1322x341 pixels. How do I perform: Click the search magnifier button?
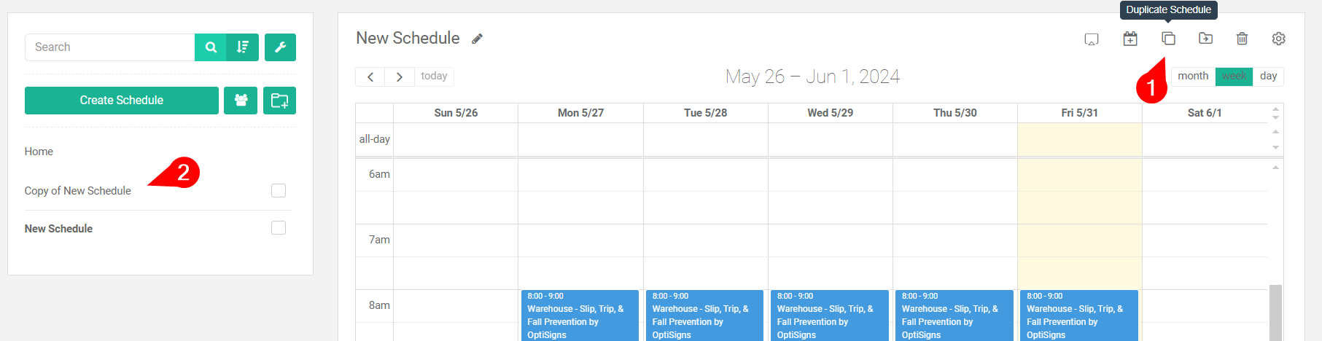[211, 47]
